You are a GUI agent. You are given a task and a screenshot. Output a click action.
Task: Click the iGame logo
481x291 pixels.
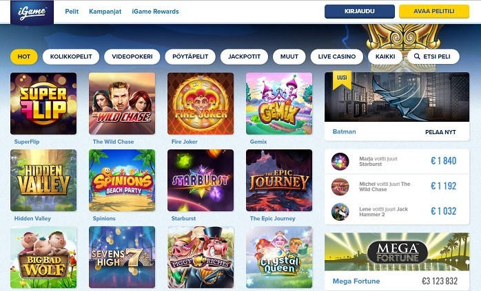(x=32, y=12)
